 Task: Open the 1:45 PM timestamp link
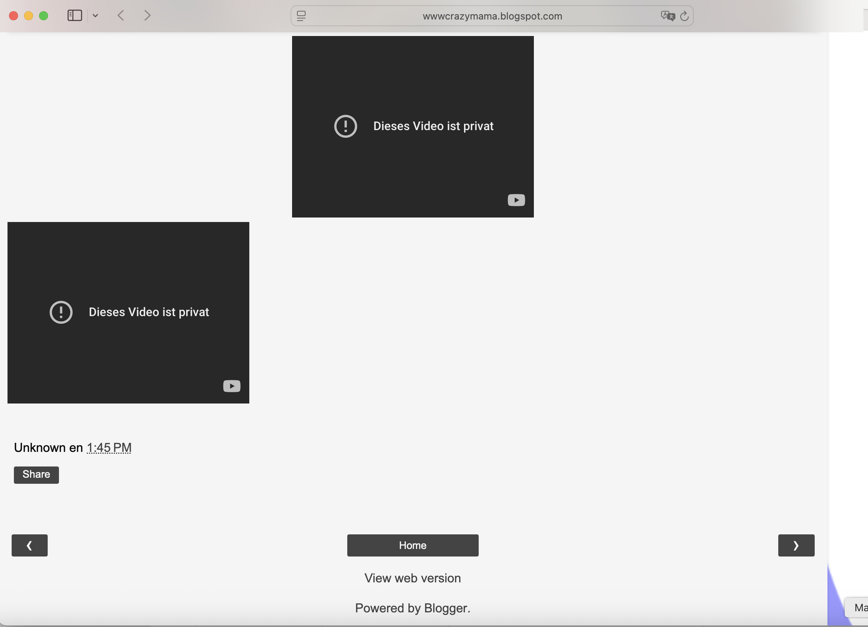point(109,448)
